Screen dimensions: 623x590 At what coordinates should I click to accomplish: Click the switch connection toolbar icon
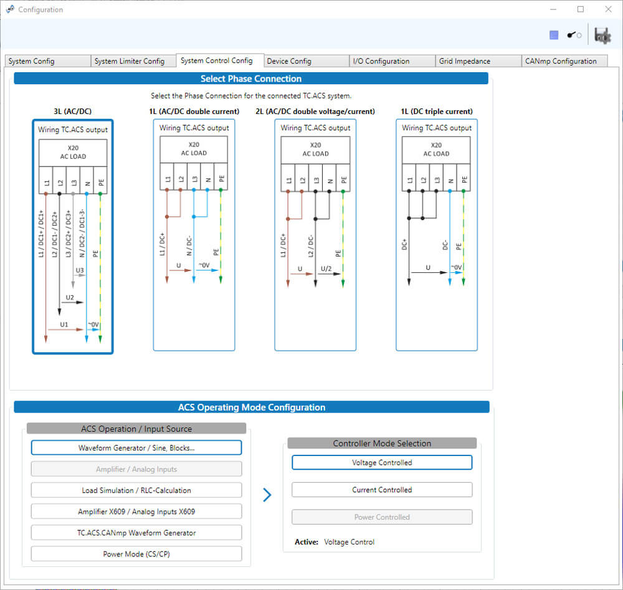click(x=574, y=36)
